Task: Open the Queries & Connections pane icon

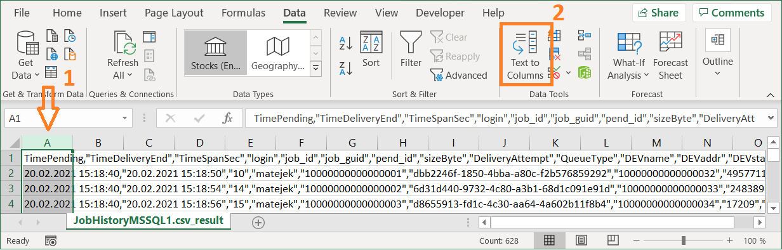Action: [x=149, y=37]
